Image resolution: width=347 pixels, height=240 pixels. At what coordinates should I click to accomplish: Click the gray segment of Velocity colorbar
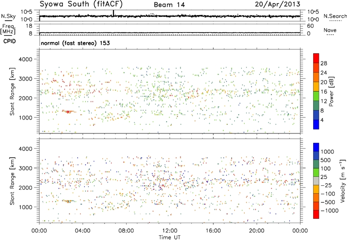pos(316,181)
